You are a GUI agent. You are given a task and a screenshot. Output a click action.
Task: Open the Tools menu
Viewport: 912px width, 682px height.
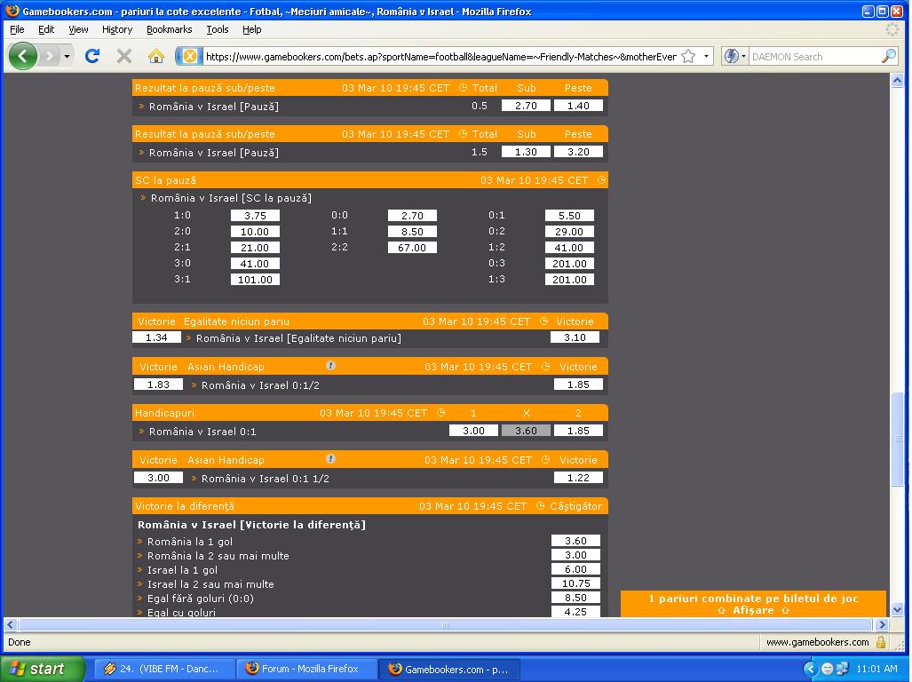[217, 29]
